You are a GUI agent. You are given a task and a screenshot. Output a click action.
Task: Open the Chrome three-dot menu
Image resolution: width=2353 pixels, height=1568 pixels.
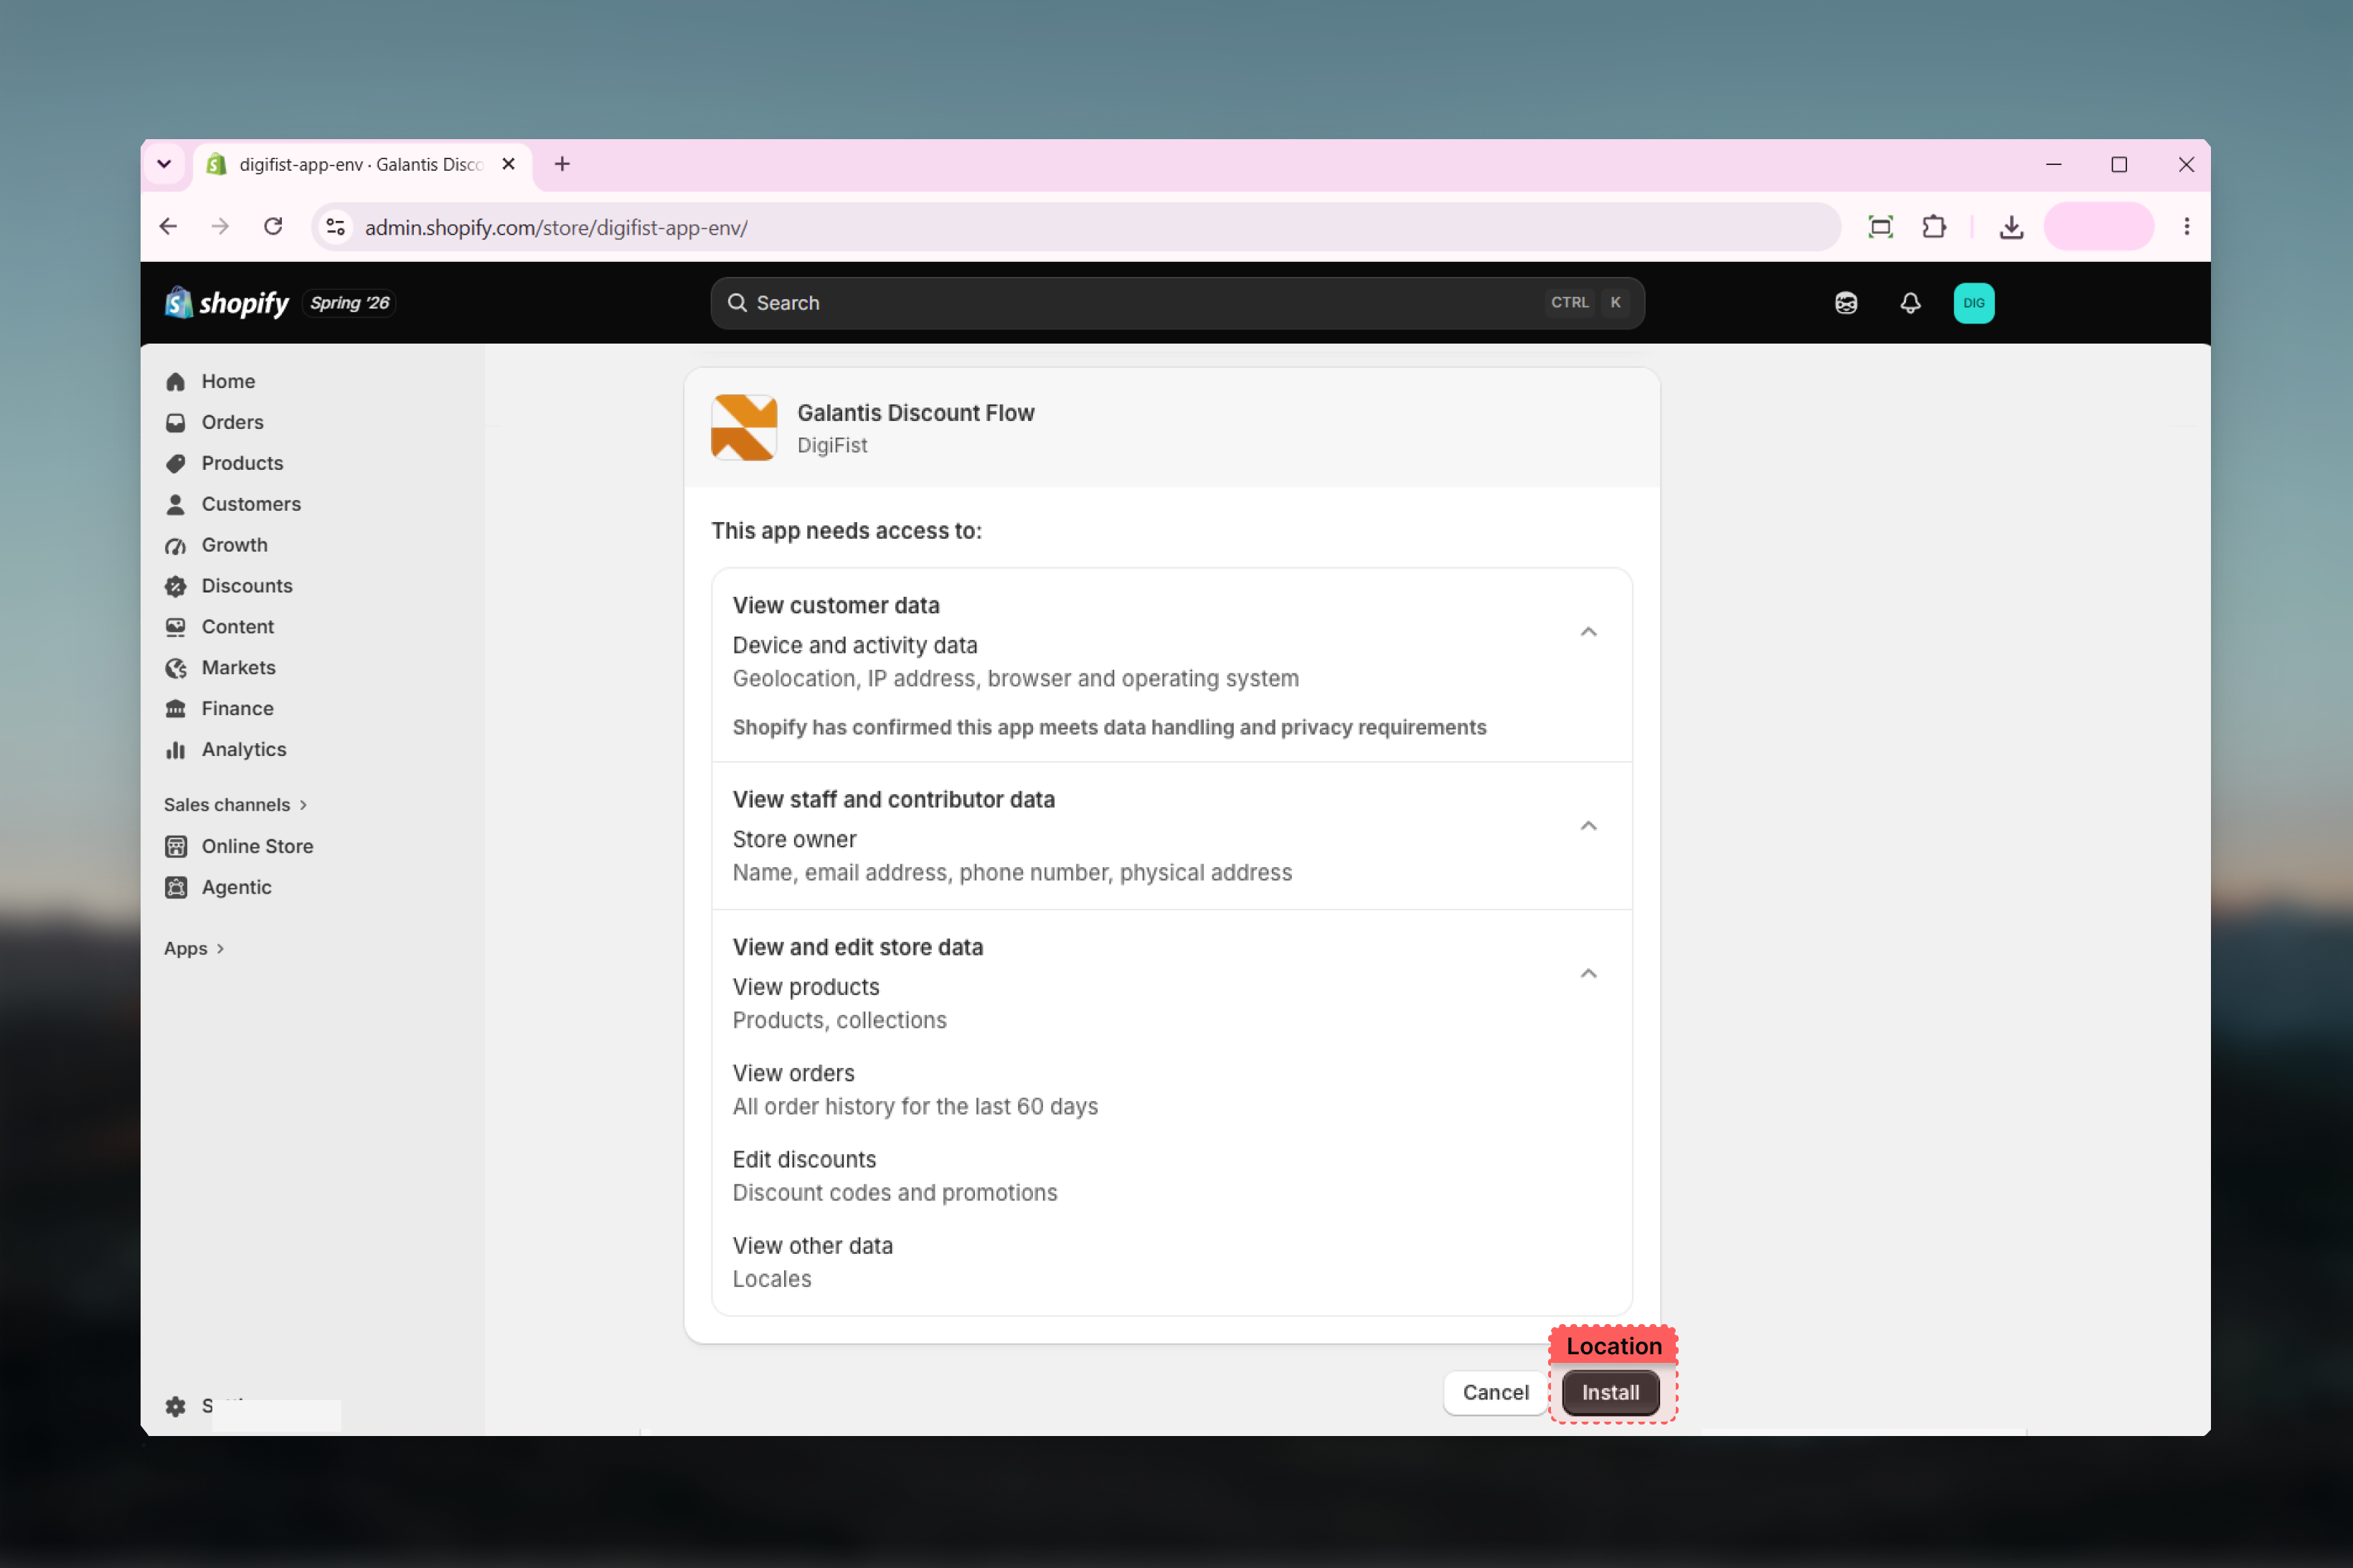[x=2186, y=227]
